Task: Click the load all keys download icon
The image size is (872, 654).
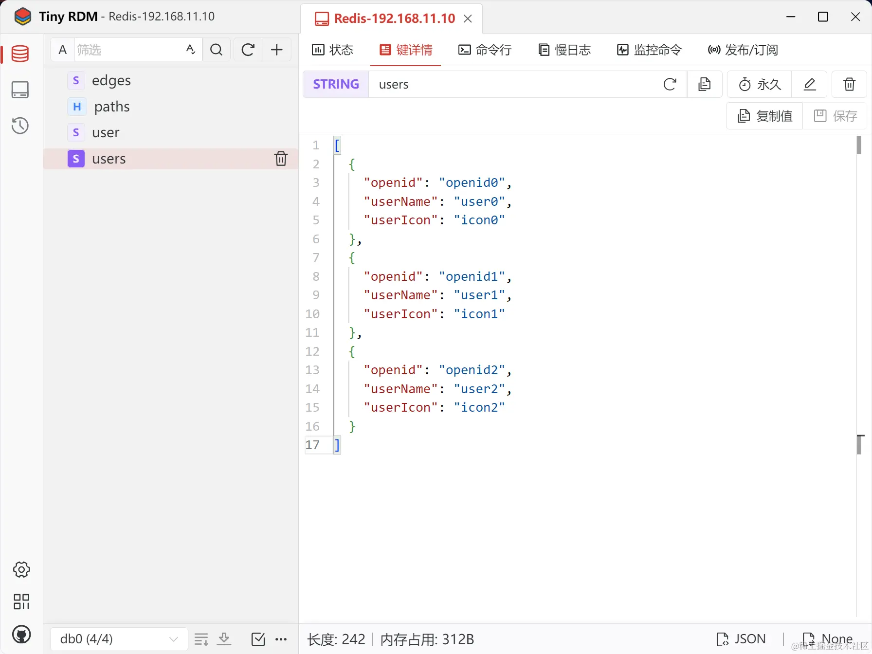Action: point(224,639)
